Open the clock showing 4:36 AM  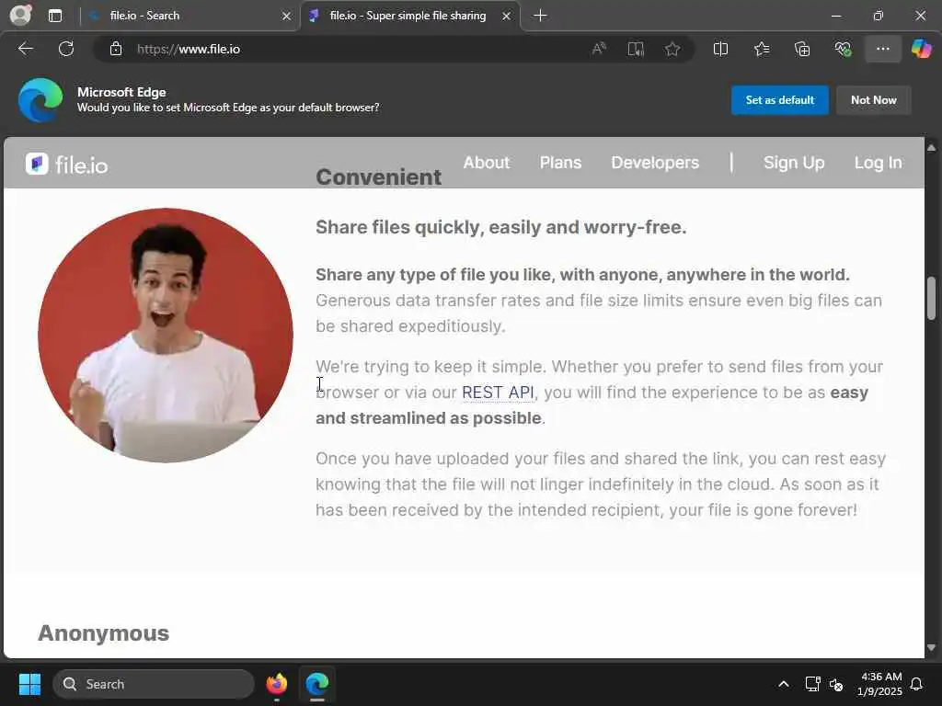tap(879, 684)
